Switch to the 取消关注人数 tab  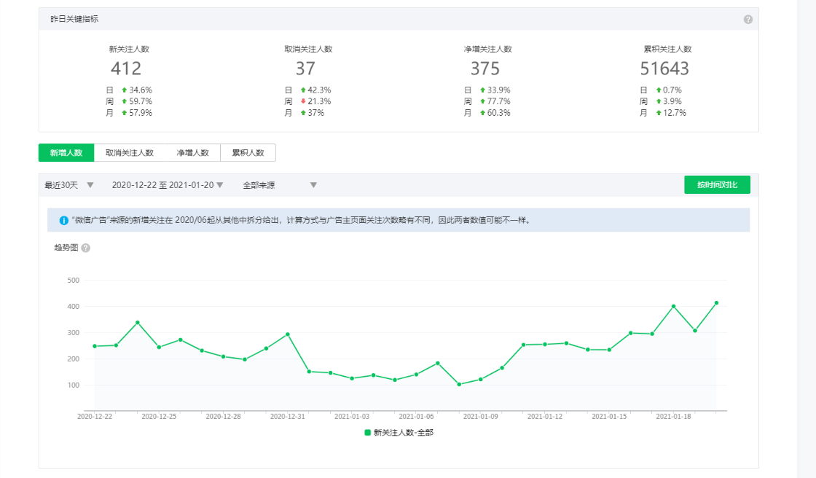(x=129, y=152)
